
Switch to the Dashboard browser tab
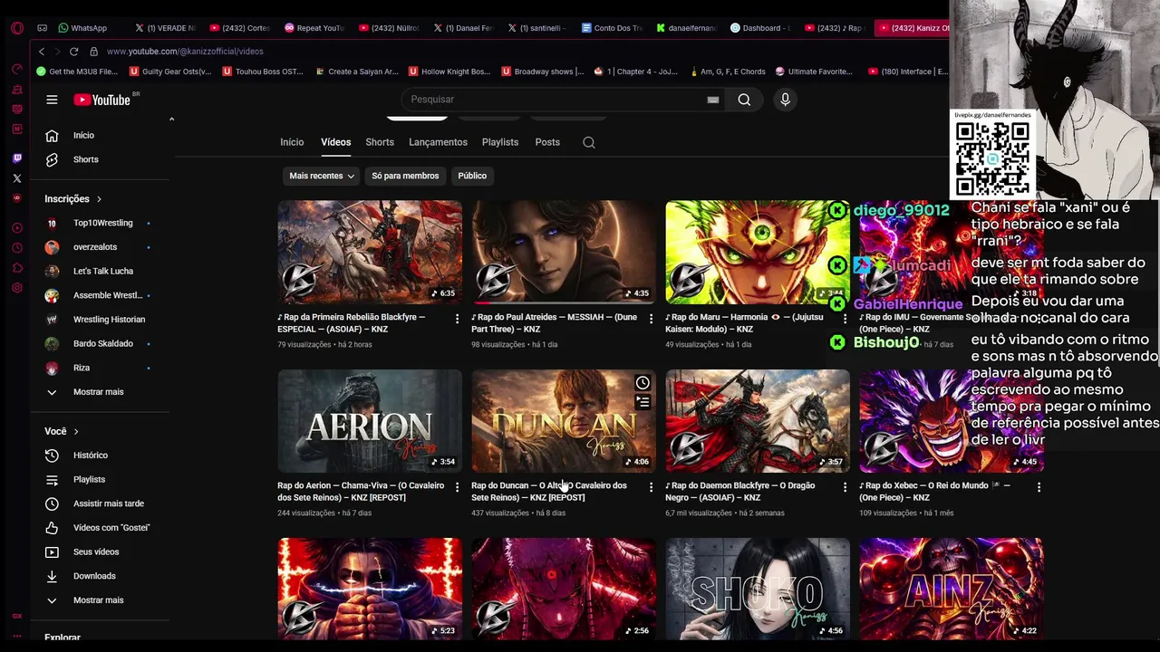pyautogui.click(x=759, y=28)
